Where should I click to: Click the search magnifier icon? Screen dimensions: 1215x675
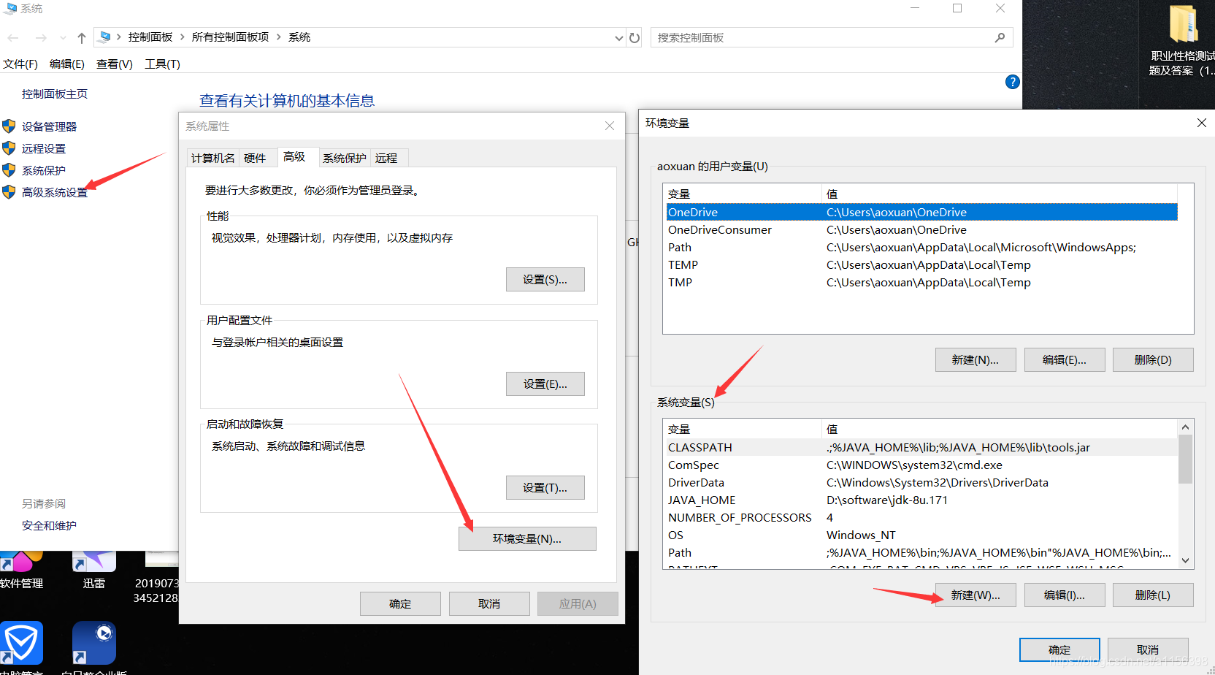pyautogui.click(x=1000, y=37)
